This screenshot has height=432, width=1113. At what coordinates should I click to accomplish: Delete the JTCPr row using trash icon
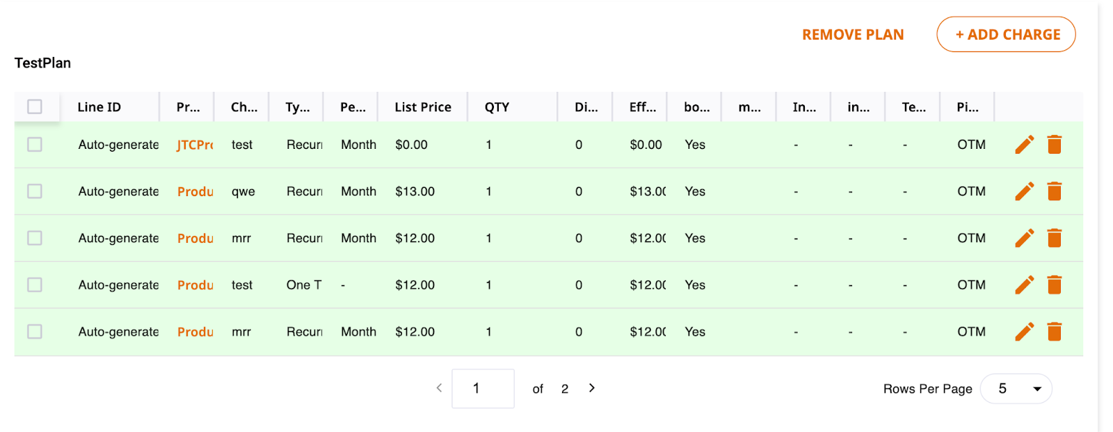pos(1055,145)
